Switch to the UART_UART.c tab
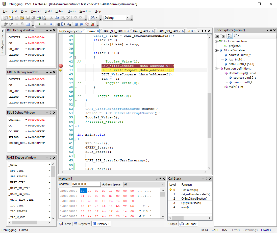Image resolution: width=277 pixels, height=233 pixels. 142,31
